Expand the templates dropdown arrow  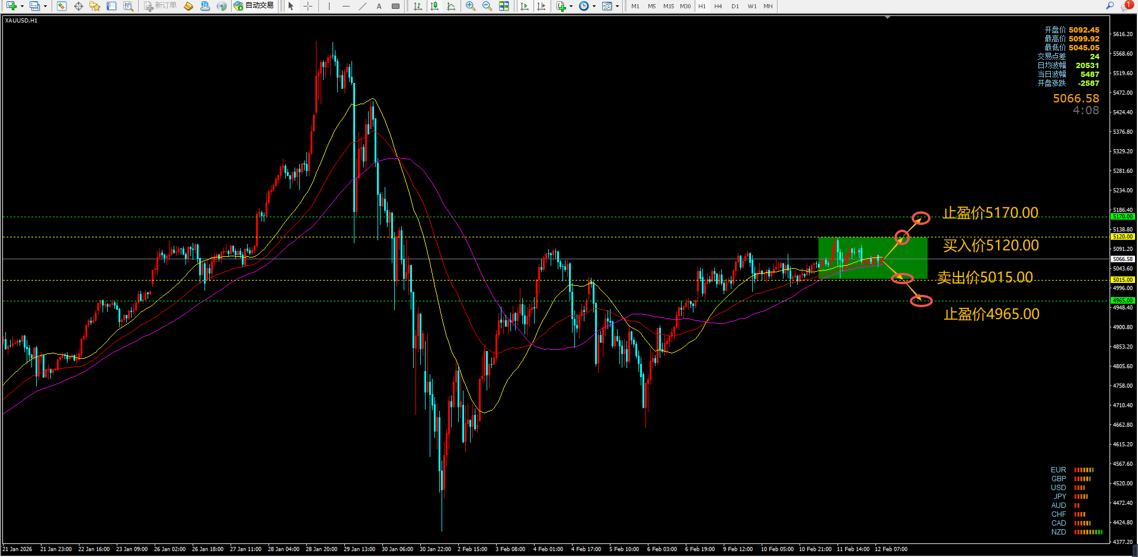618,7
